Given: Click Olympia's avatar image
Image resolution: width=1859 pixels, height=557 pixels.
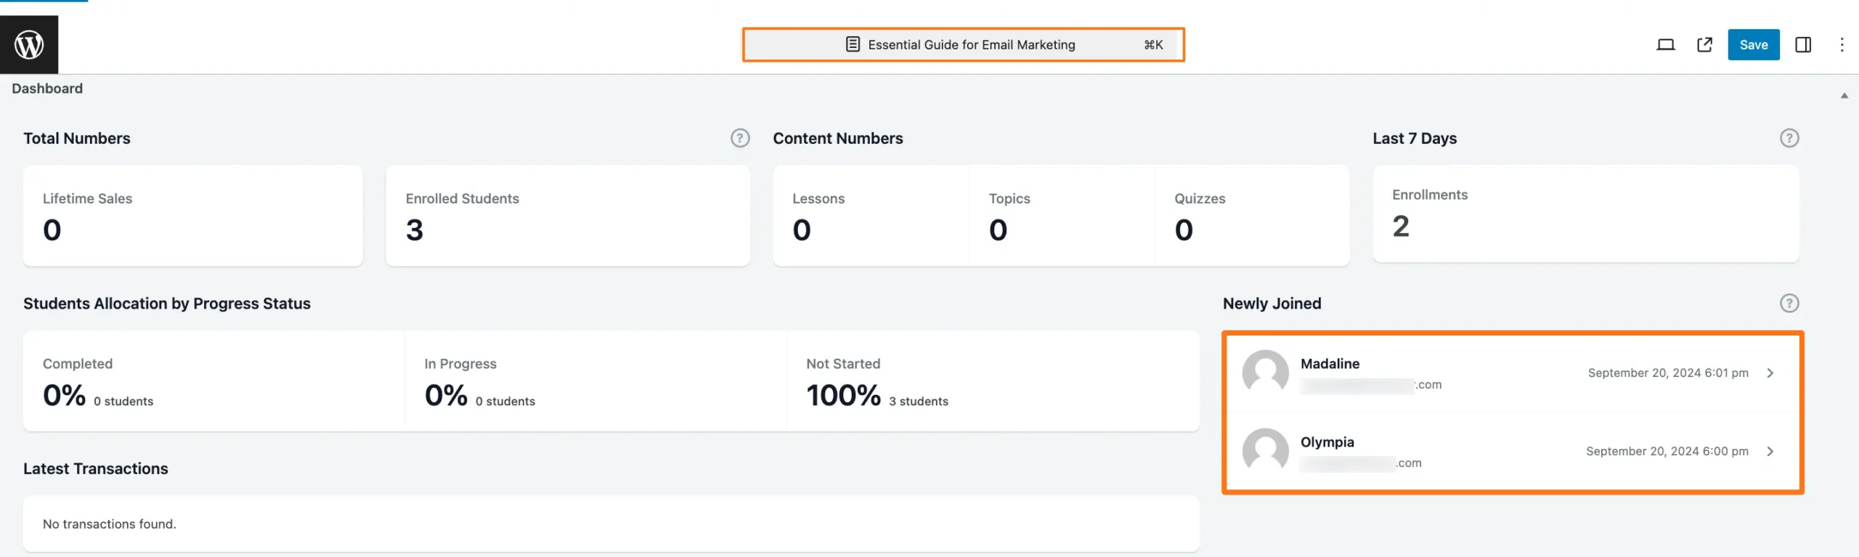Looking at the screenshot, I should (x=1265, y=451).
